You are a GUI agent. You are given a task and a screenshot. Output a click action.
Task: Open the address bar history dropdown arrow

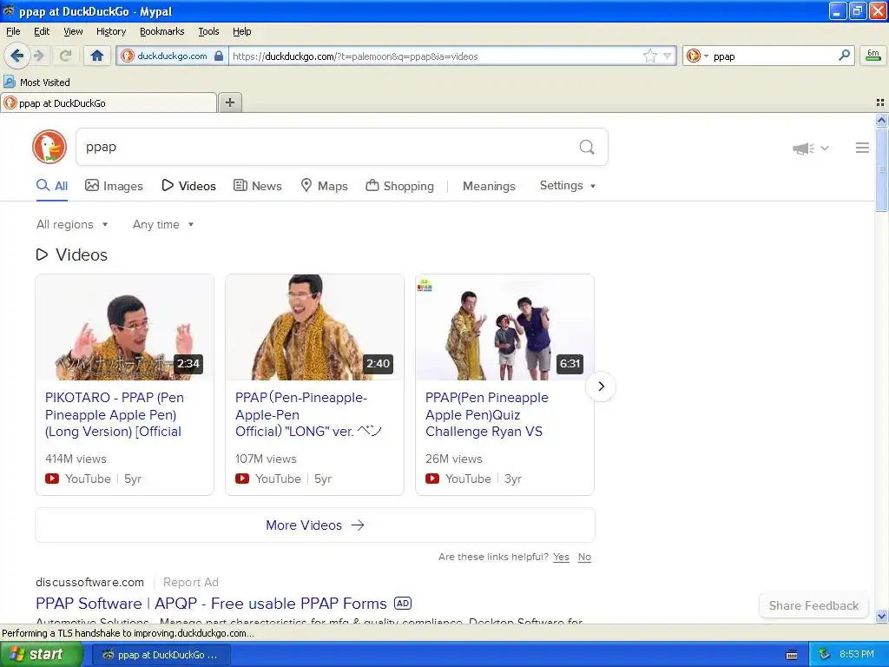point(668,56)
